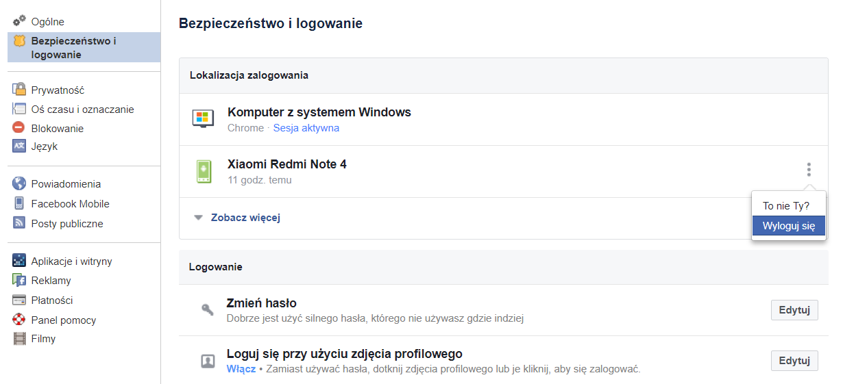Image resolution: width=843 pixels, height=384 pixels.
Task: Select 'Wyloguj się' in the popup menu
Action: coord(789,226)
